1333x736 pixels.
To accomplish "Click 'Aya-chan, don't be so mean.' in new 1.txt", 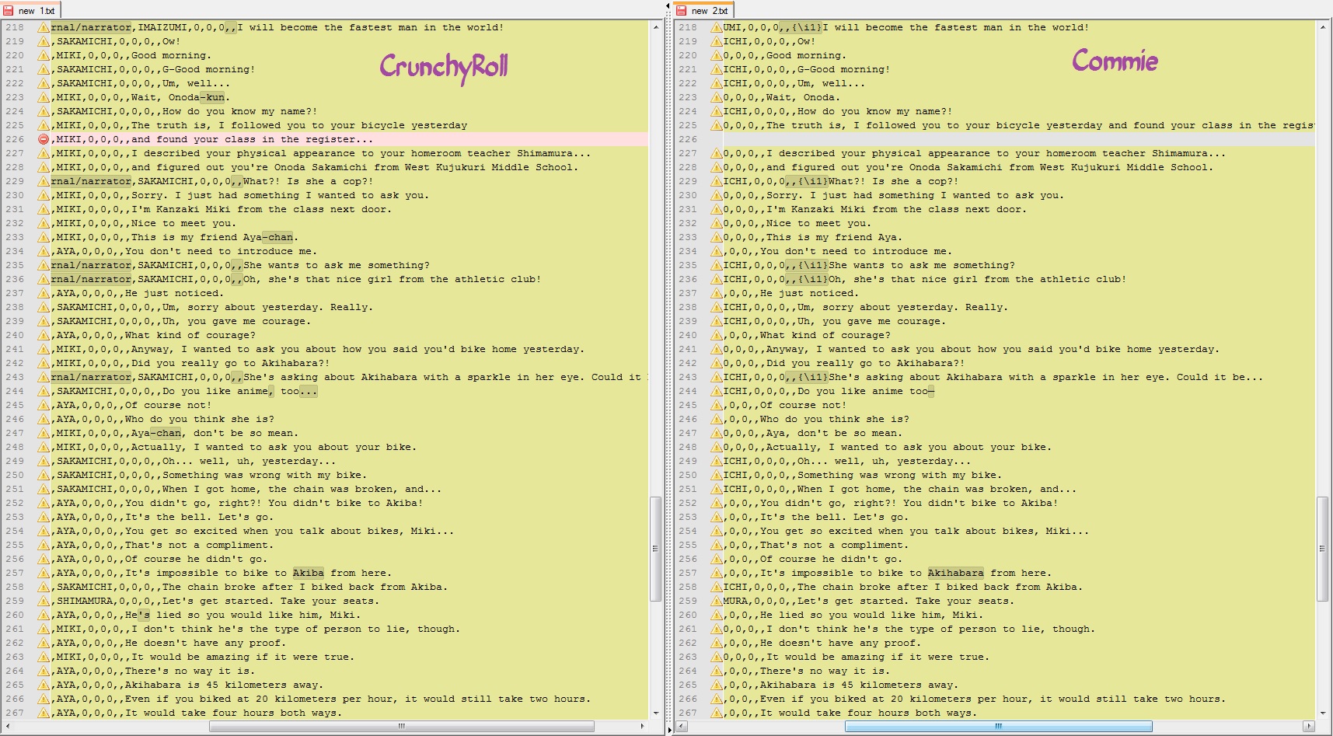I will (x=215, y=433).
